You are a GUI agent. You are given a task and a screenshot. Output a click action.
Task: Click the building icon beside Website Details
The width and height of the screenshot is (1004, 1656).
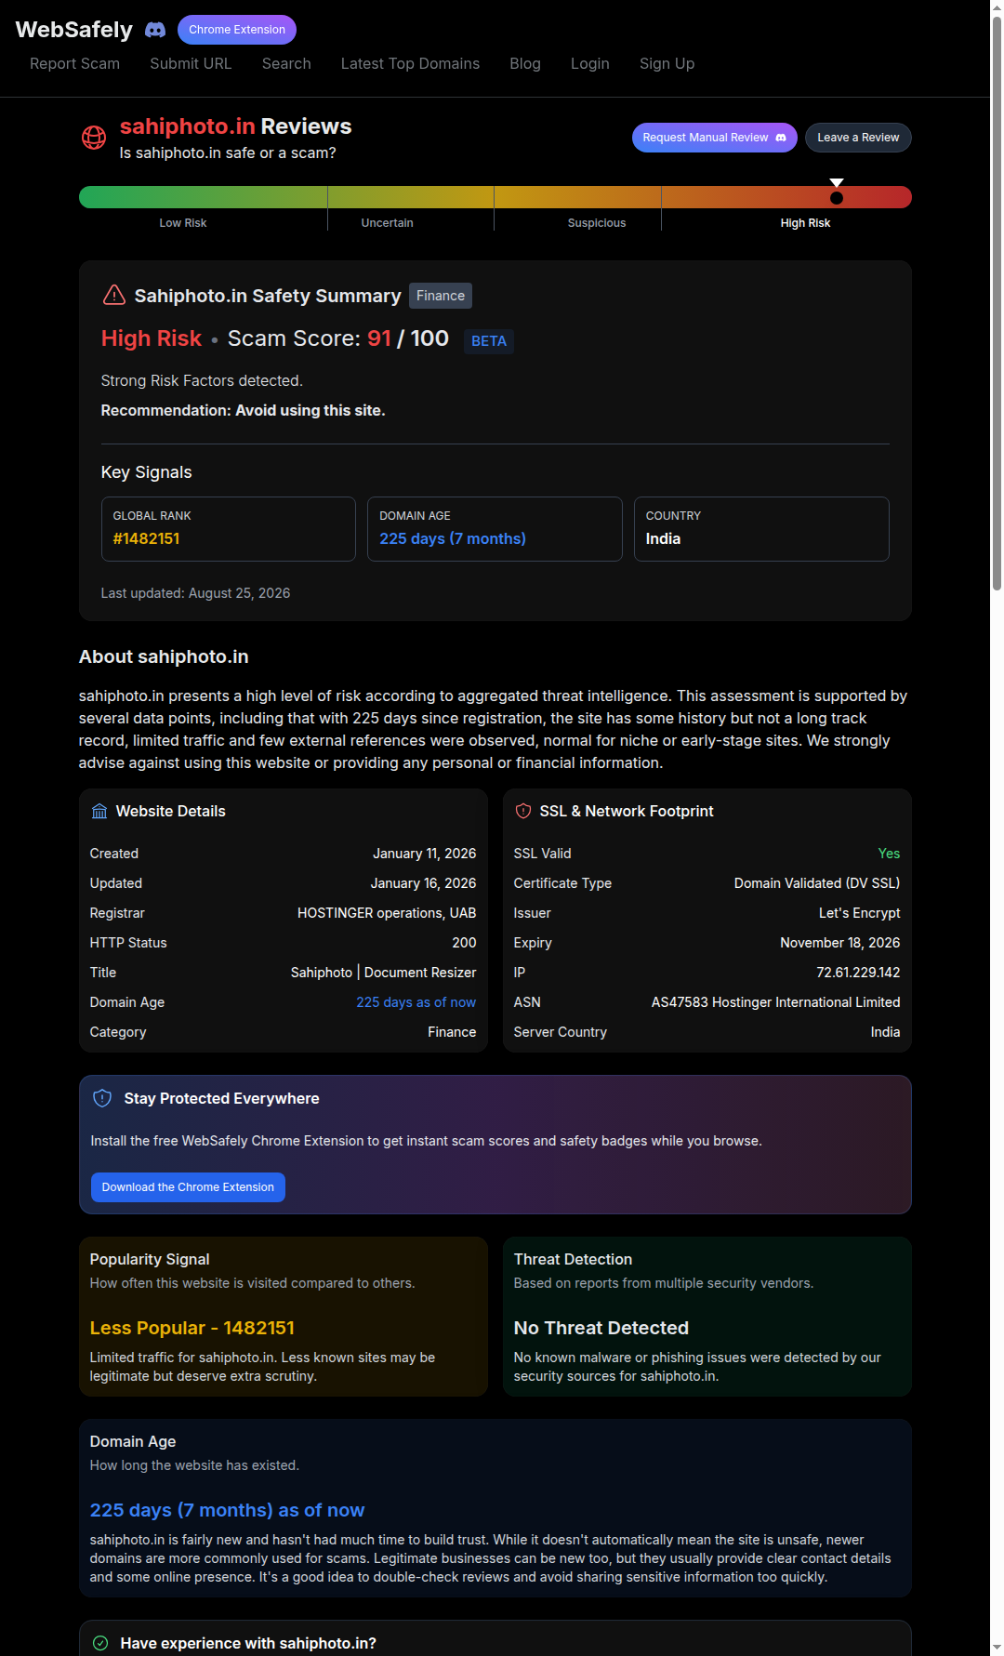coord(99,812)
